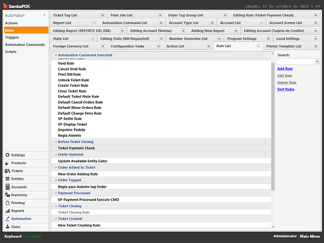This screenshot has height=243, width=324.
Task: Collapse the Ticket Created group
Action: click(x=56, y=219)
